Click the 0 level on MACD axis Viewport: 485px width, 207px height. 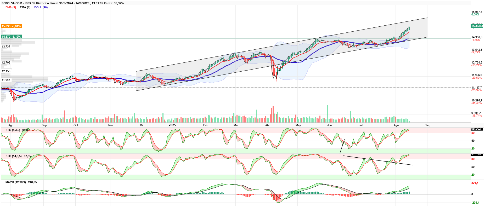pyautogui.click(x=472, y=194)
